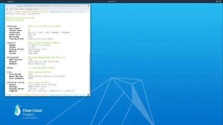This screenshot has width=223, height=125.
Task: Select the 'Thread Count' row
Action: 19,30
